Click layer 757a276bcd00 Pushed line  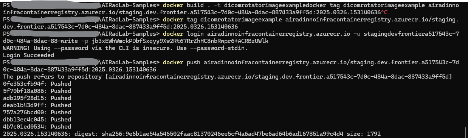(37, 112)
